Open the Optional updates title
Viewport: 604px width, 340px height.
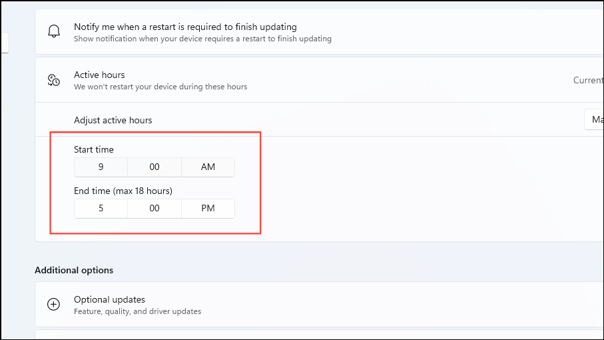click(x=109, y=299)
